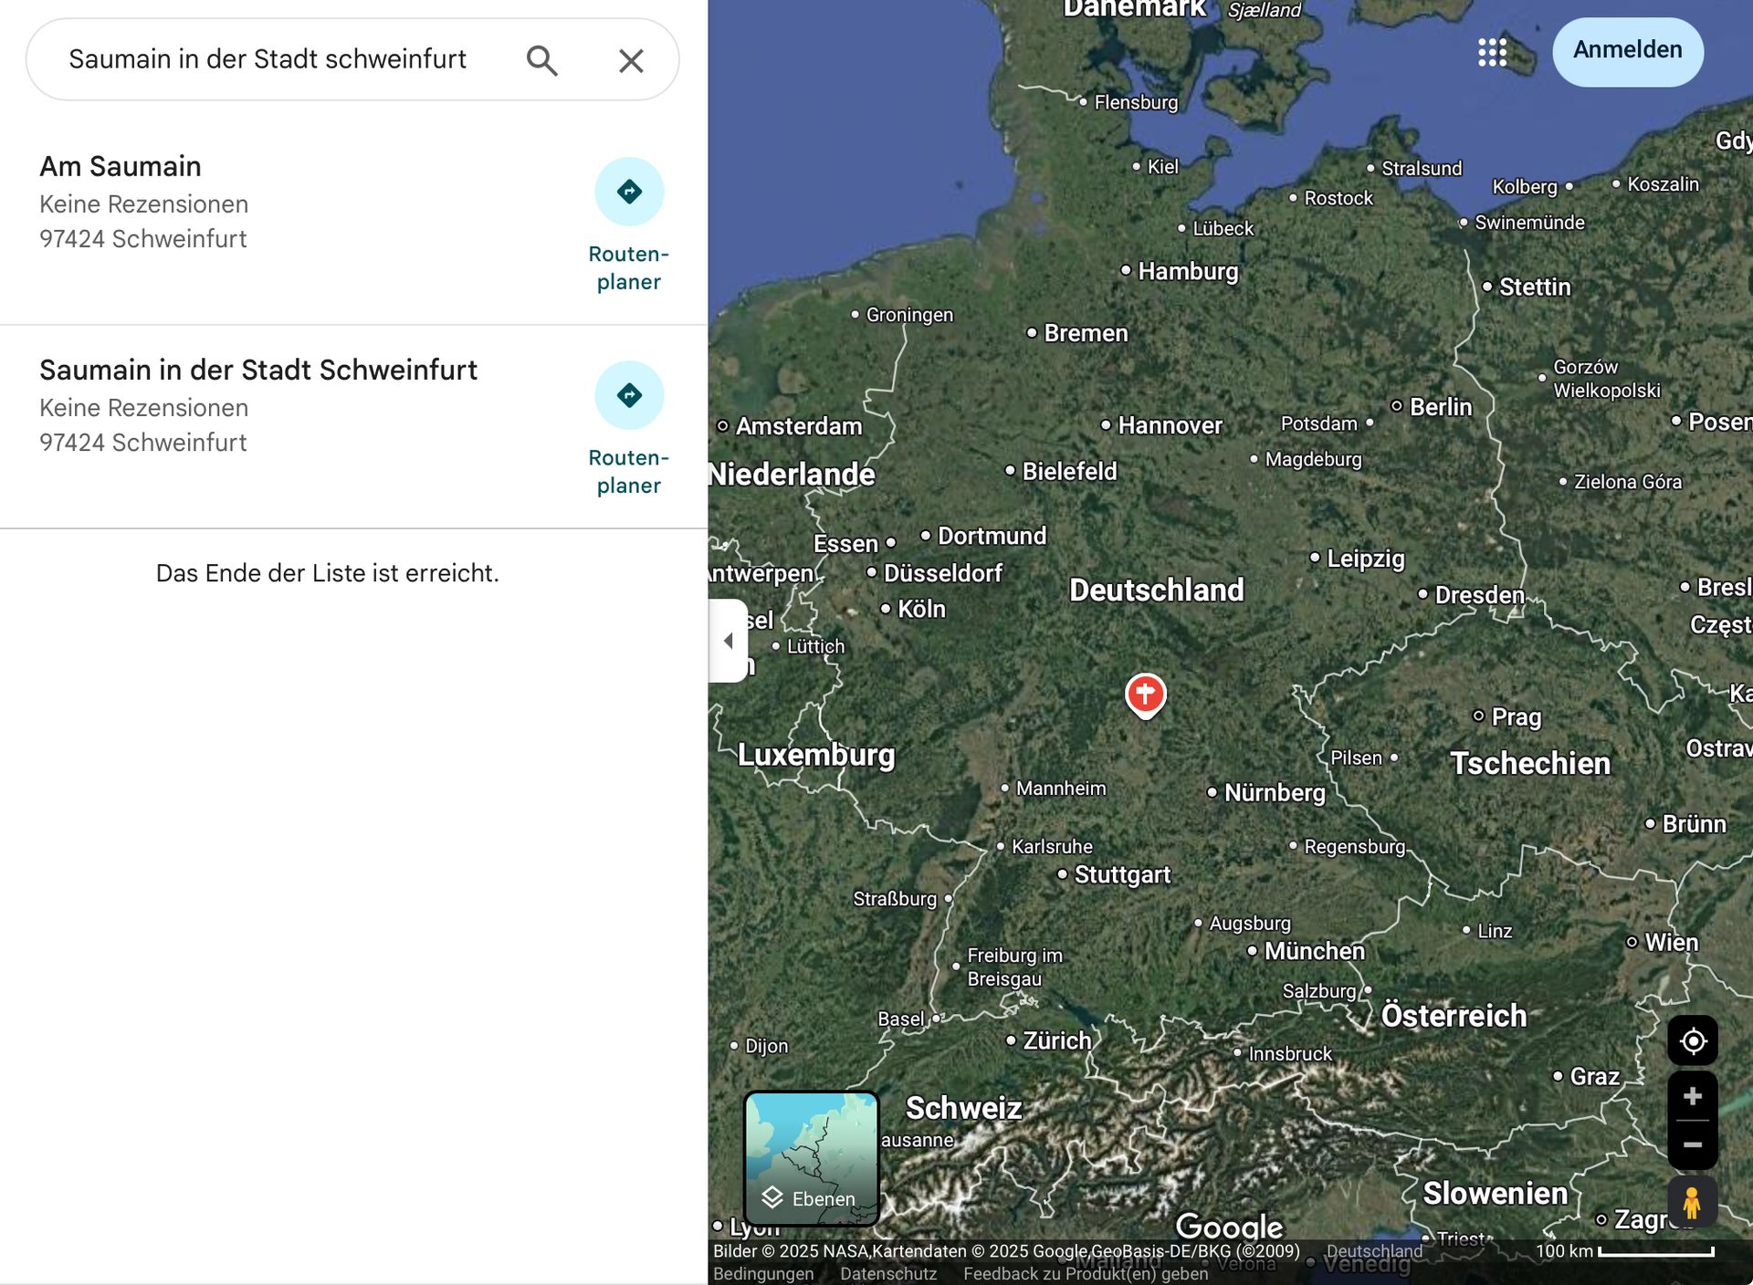Zoom out with the minus button
The height and width of the screenshot is (1285, 1753).
coord(1693,1144)
